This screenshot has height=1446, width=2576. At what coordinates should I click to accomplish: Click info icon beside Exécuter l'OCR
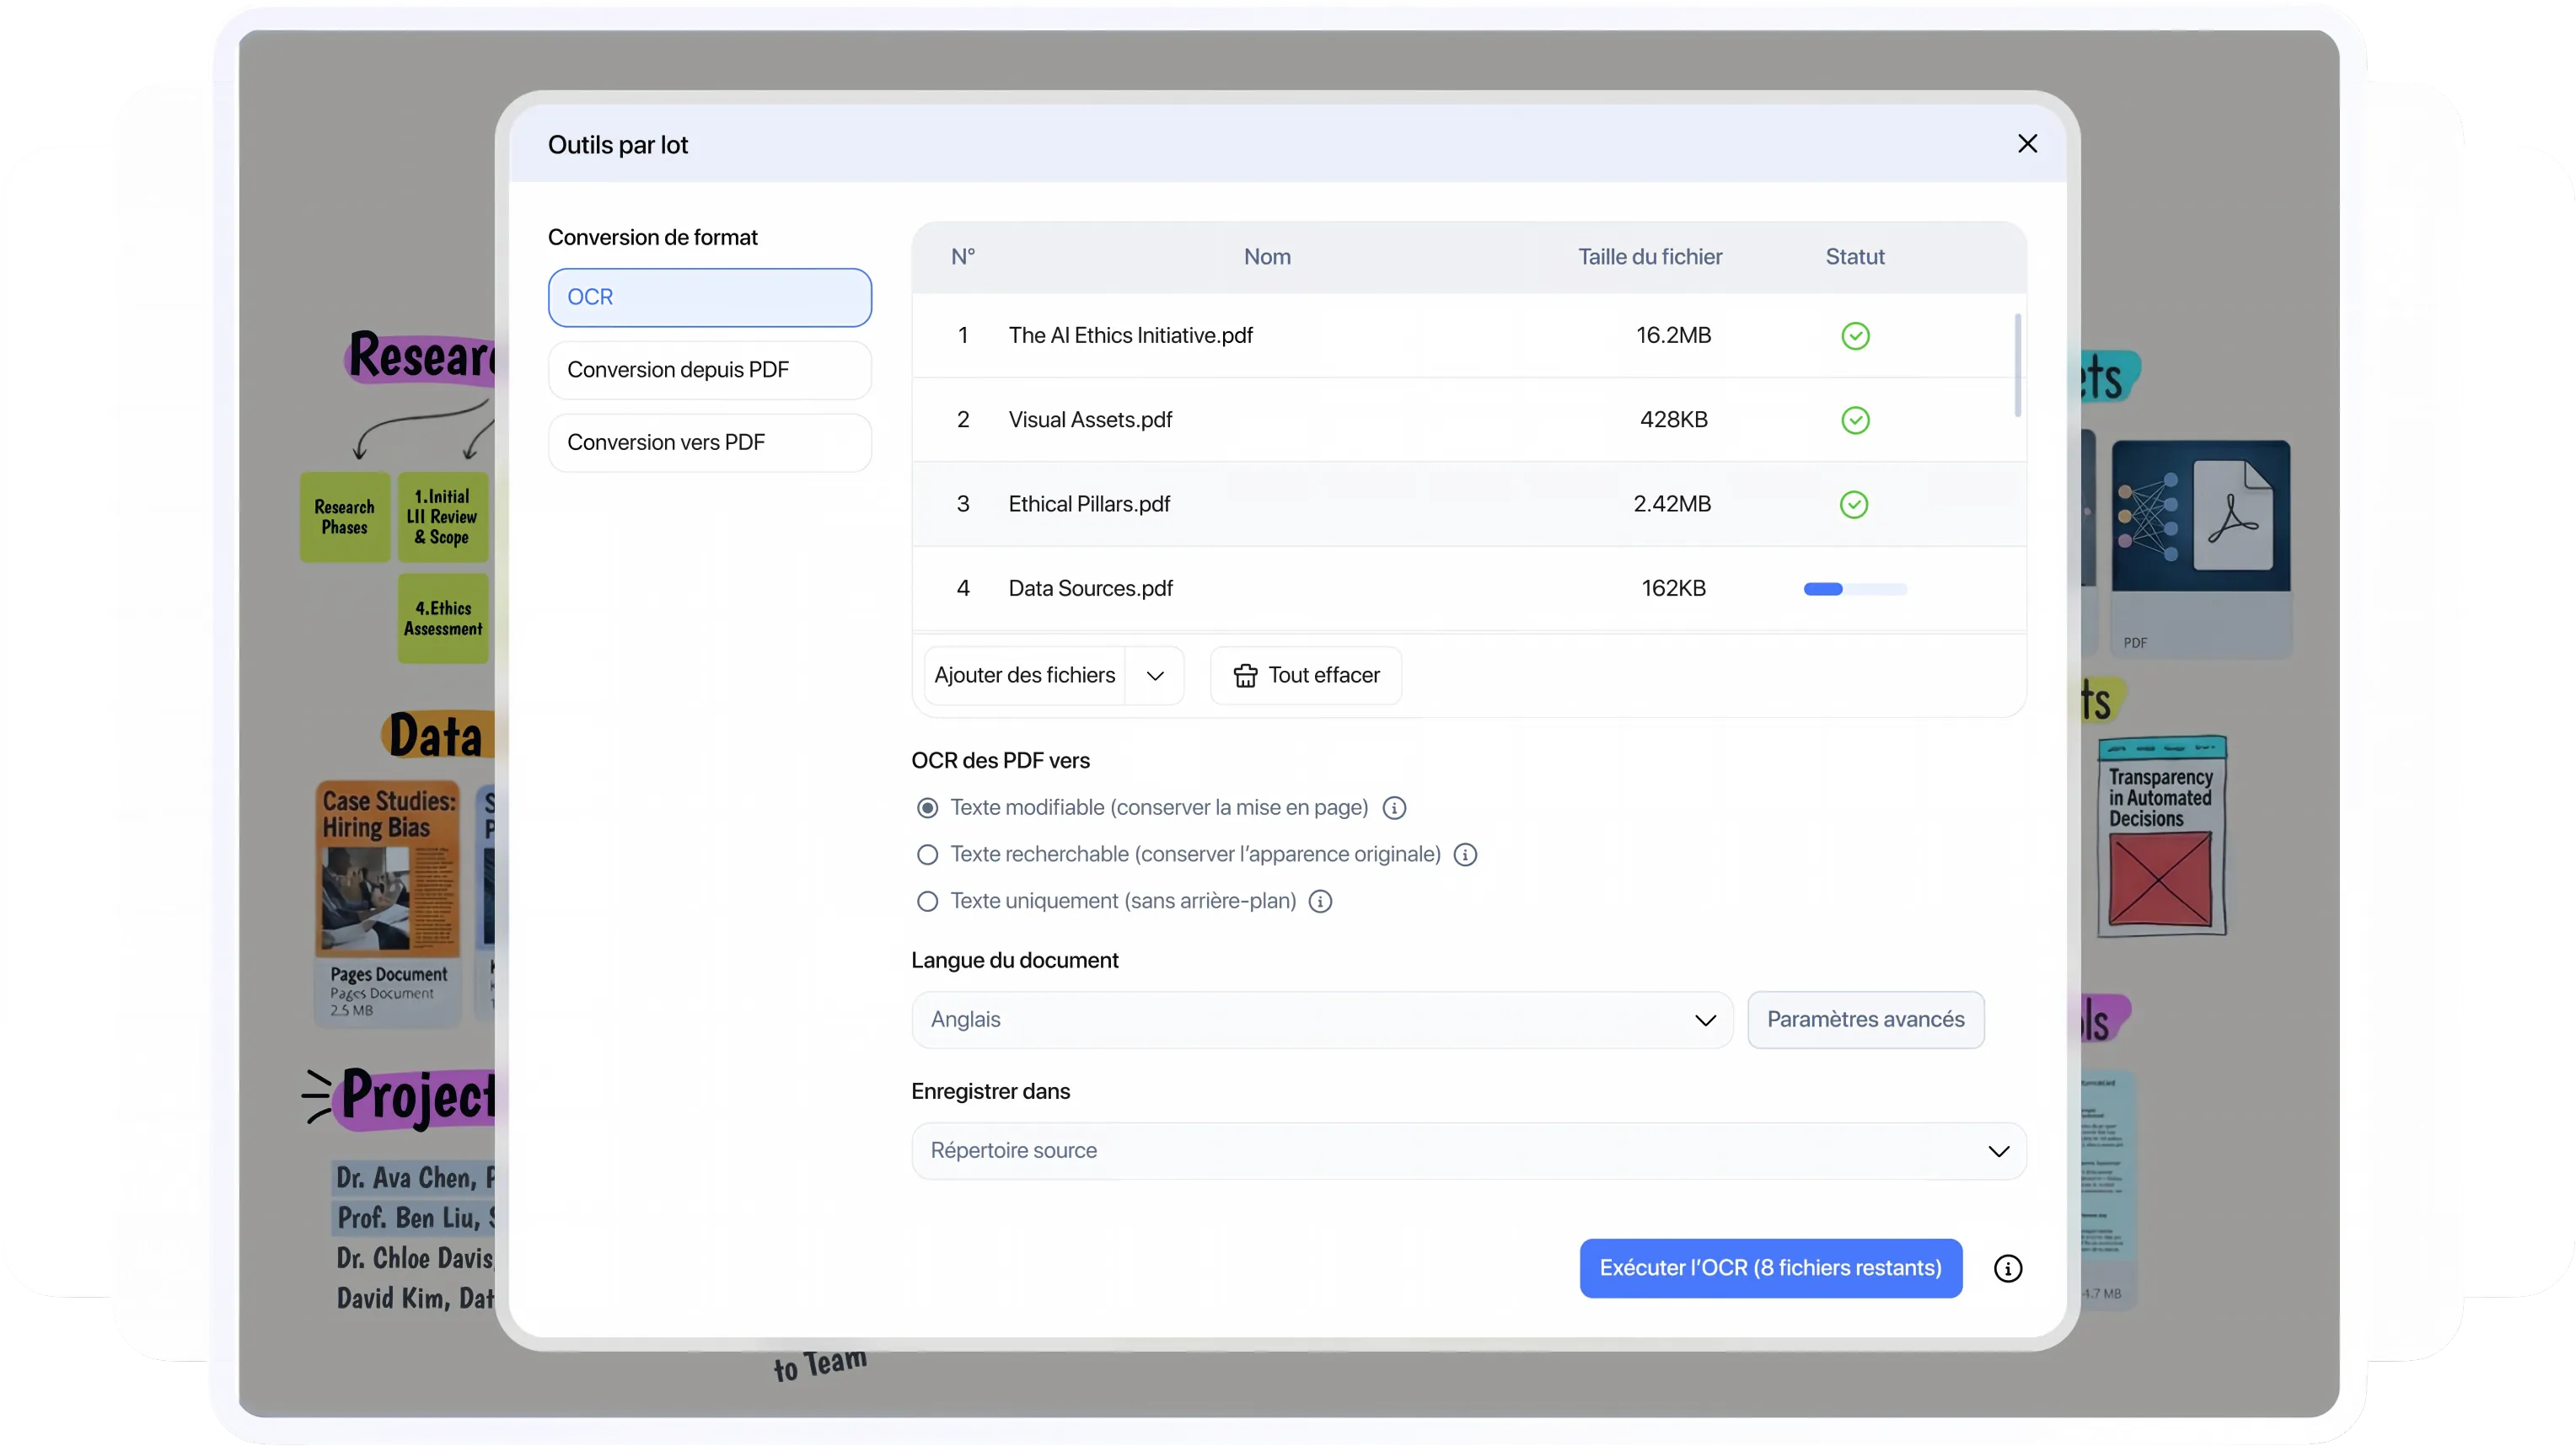pyautogui.click(x=2007, y=1268)
